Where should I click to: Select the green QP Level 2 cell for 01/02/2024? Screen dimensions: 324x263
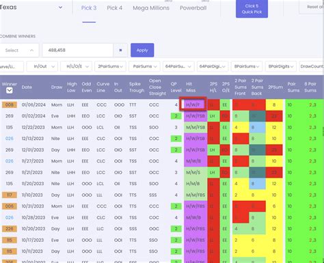pyautogui.click(x=176, y=116)
